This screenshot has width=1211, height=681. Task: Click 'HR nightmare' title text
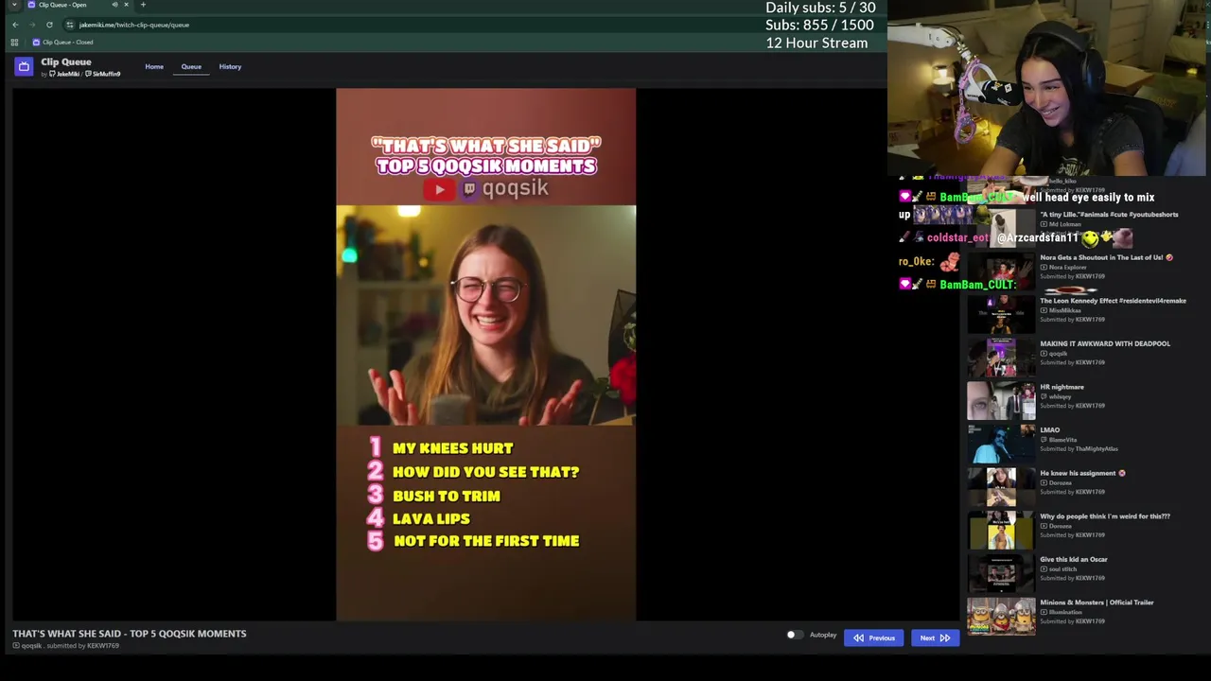(1062, 387)
